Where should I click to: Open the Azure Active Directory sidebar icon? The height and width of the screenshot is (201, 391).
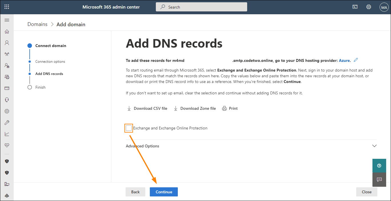coord(7,196)
